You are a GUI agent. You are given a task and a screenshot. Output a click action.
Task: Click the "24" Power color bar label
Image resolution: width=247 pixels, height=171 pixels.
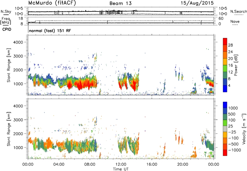[230, 52]
